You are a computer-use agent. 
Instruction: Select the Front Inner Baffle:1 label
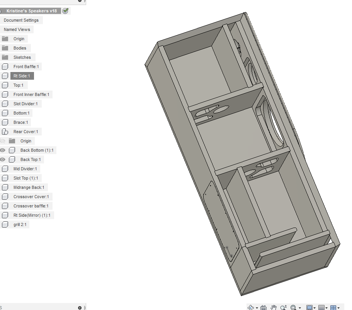coord(31,94)
